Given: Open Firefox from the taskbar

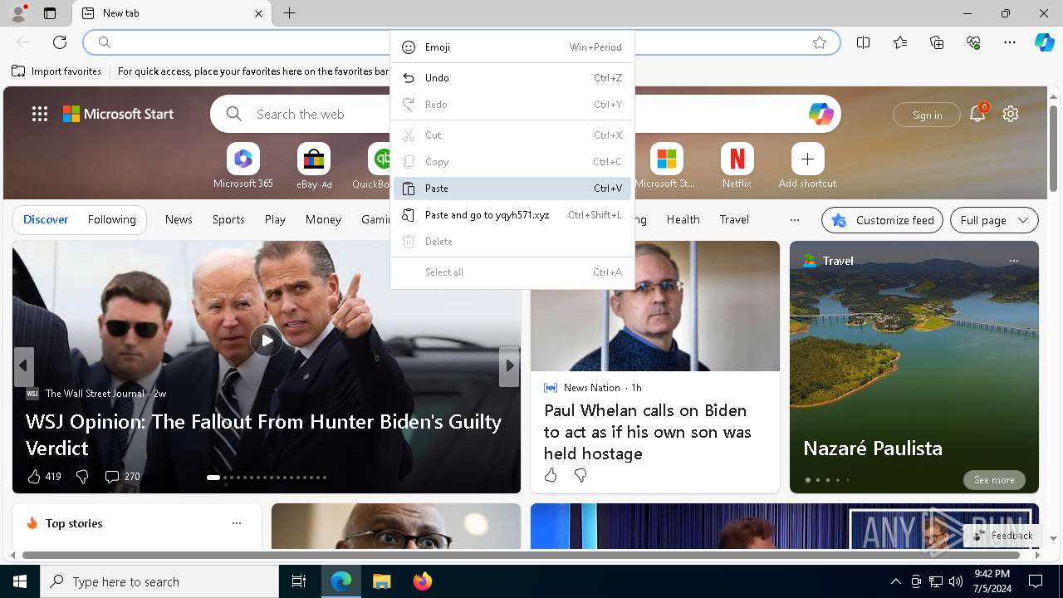Looking at the screenshot, I should pos(423,581).
